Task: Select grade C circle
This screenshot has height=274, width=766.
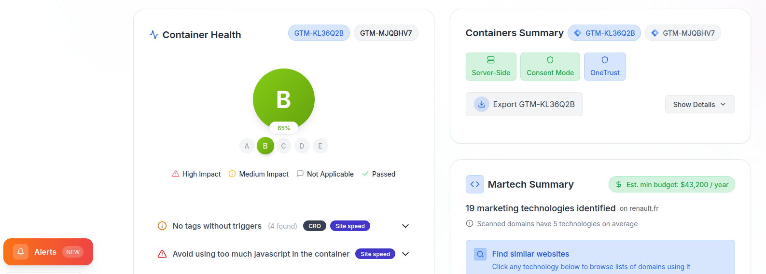Action: coord(284,146)
